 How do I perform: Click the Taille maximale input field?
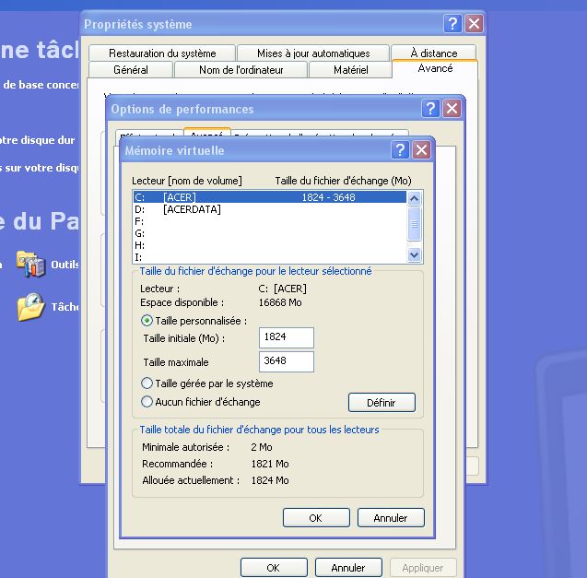[x=287, y=361]
